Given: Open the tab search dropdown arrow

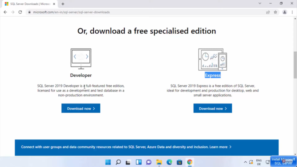Looking at the screenshot, I should coord(260,4).
